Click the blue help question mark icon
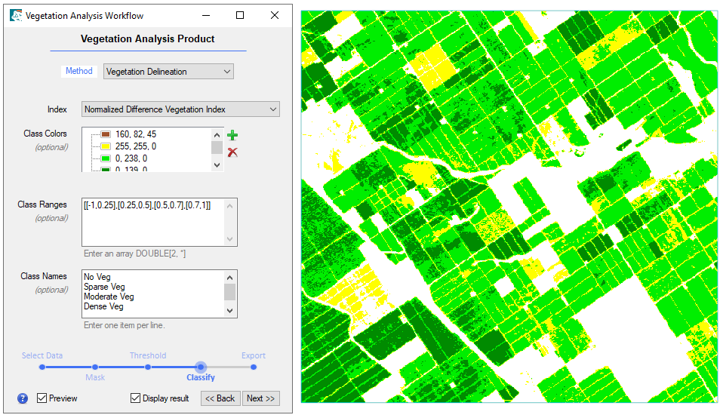723x418 pixels. tap(23, 398)
